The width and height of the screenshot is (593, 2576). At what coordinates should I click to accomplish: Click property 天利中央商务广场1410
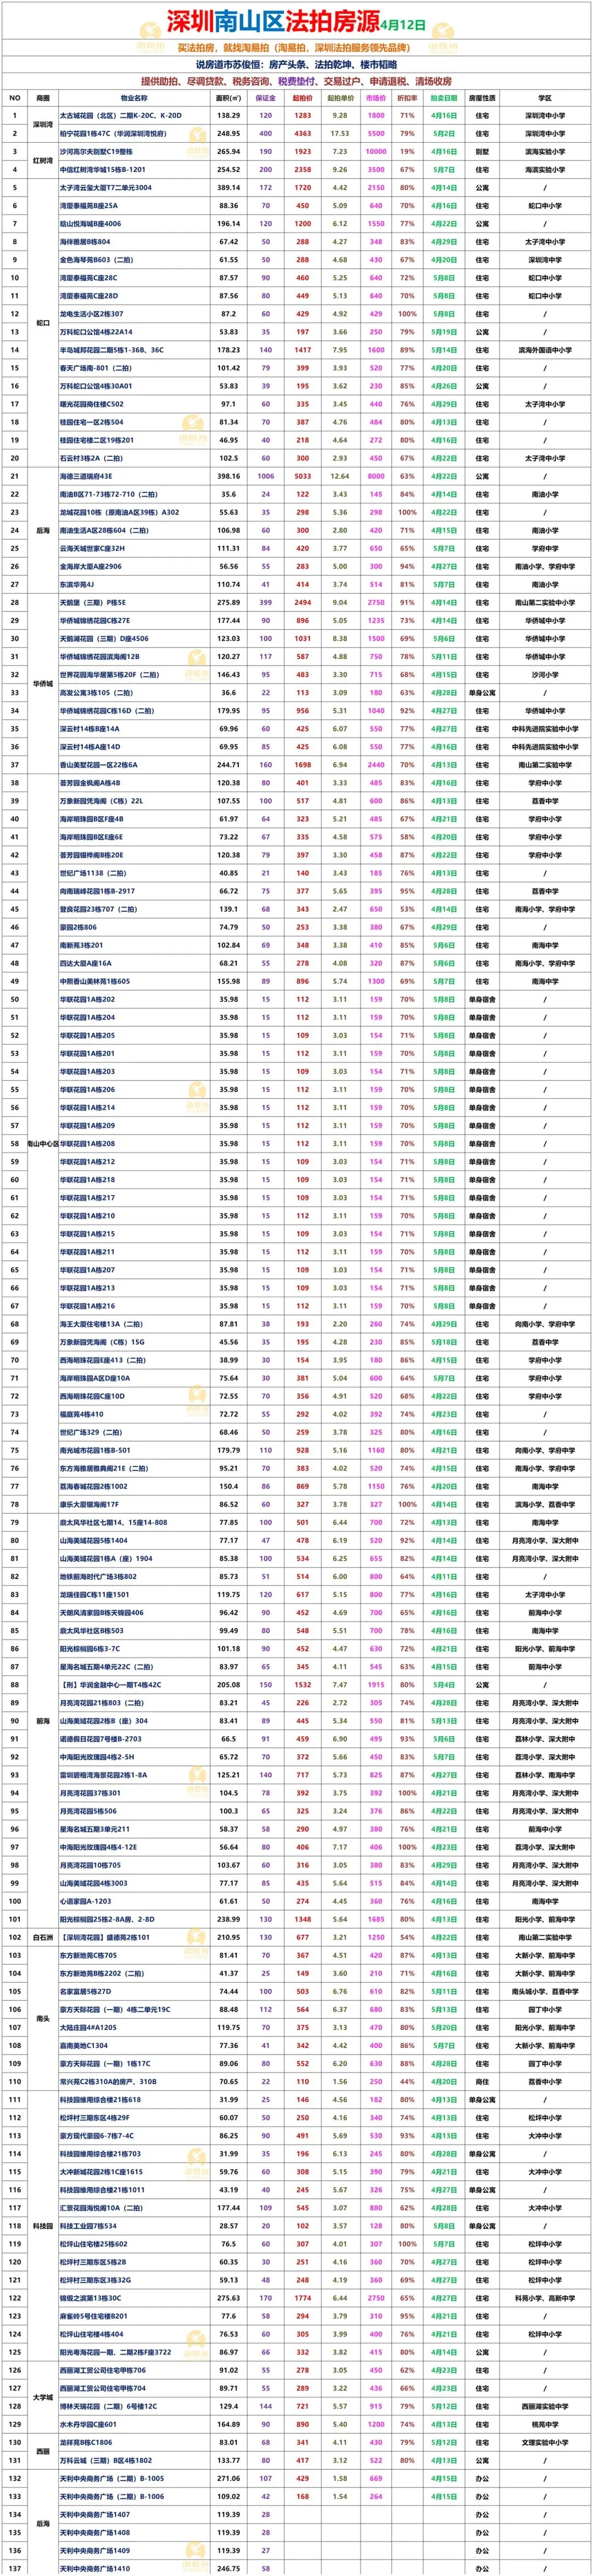[x=95, y=2568]
